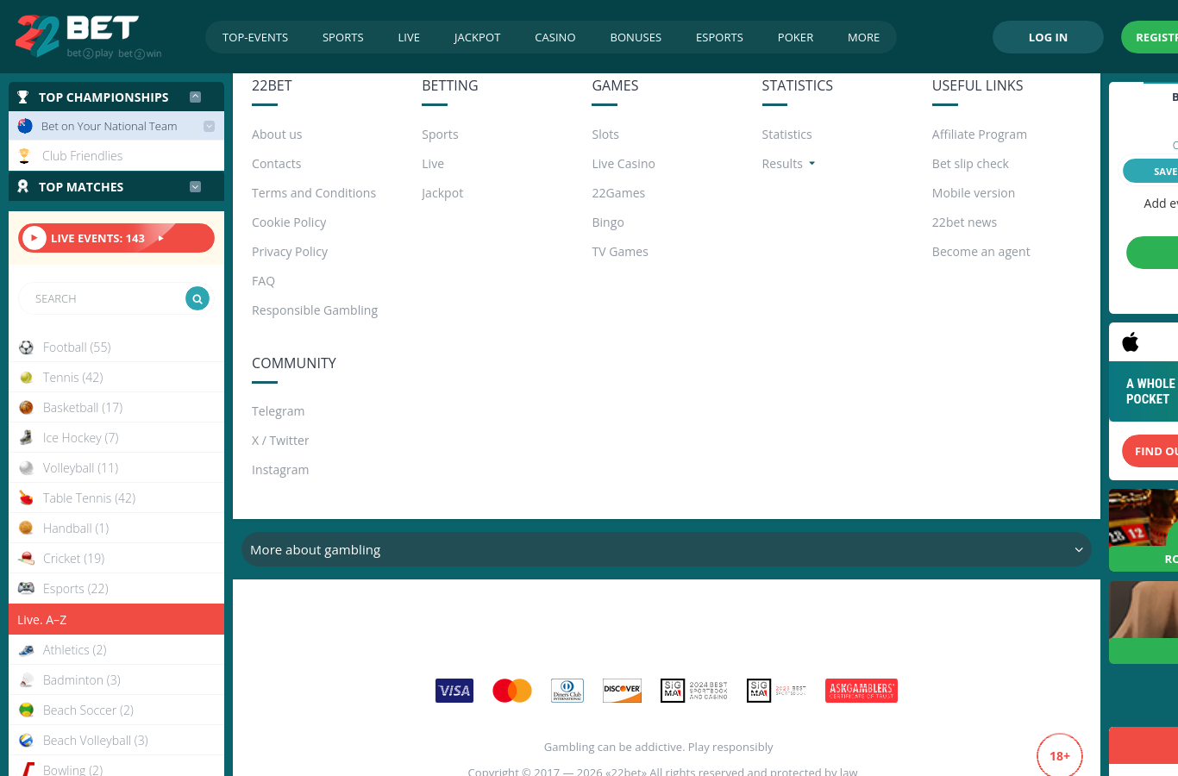Click the Discover payment logo
The image size is (1178, 776).
(x=622, y=691)
